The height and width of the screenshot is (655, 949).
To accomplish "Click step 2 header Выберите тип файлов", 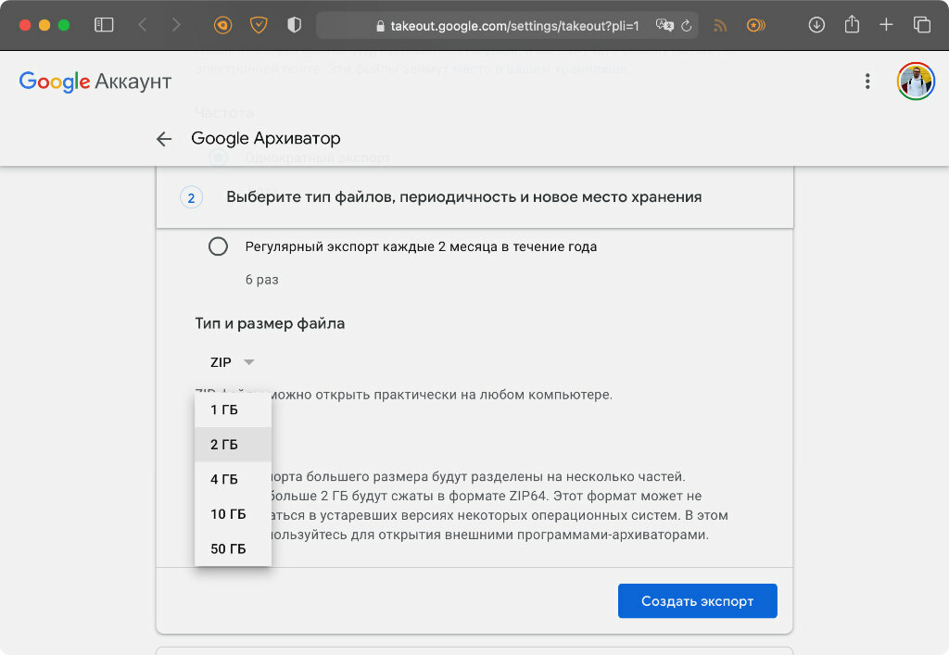I will 475,197.
